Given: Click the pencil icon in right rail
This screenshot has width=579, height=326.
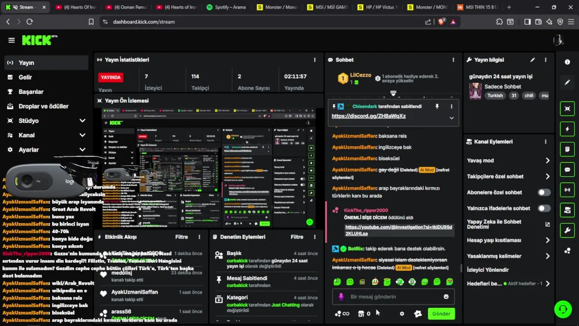Looking at the screenshot, I should 567,82.
